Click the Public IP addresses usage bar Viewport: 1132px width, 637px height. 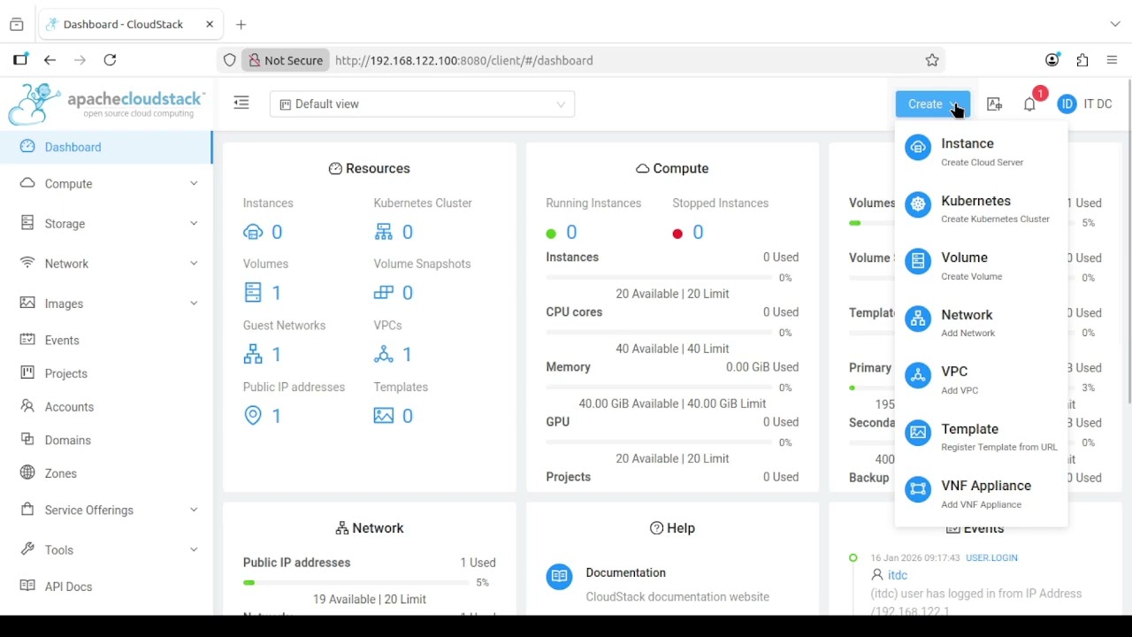pyautogui.click(x=356, y=583)
